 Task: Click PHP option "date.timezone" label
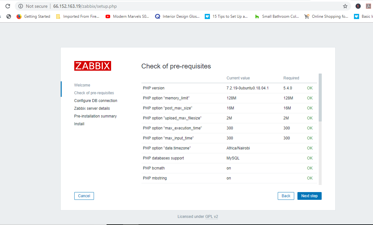coord(167,148)
